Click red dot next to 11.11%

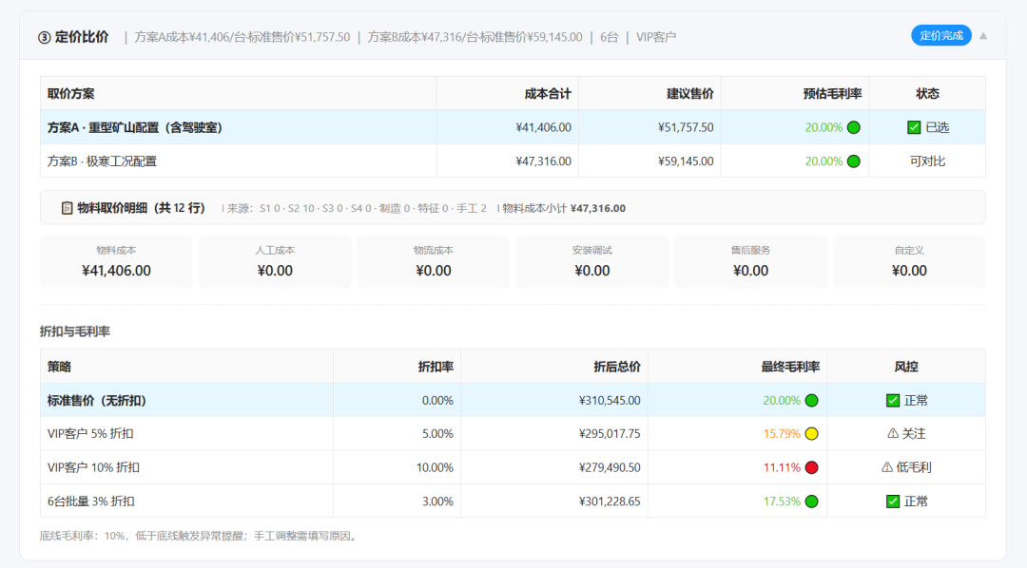[811, 467]
